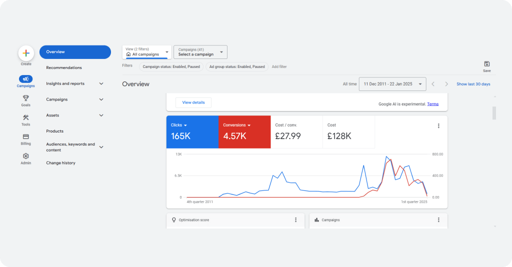Open Goals trophy icon
Screen dimensions: 512x267
point(26,98)
